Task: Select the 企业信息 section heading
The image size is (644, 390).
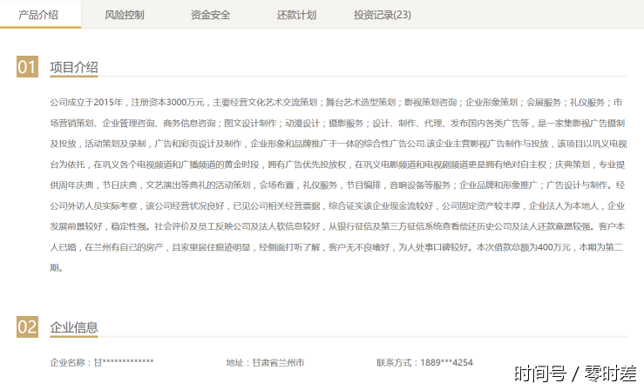Action: [x=74, y=327]
